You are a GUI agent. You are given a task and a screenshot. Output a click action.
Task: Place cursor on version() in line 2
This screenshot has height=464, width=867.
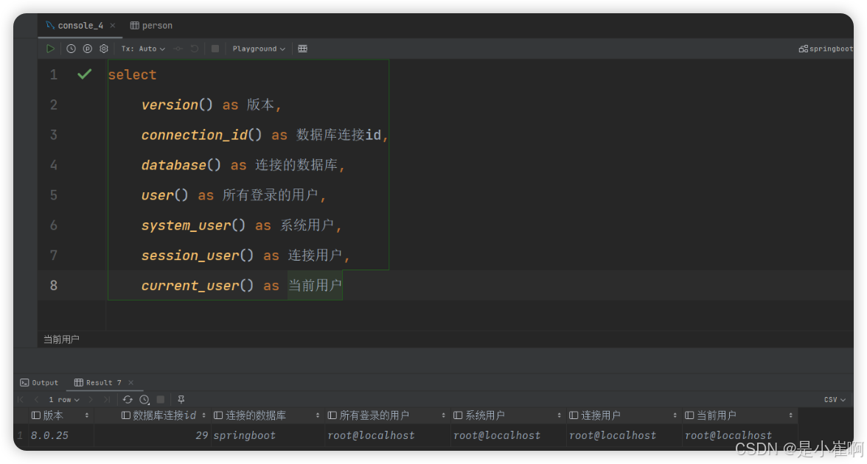(177, 105)
